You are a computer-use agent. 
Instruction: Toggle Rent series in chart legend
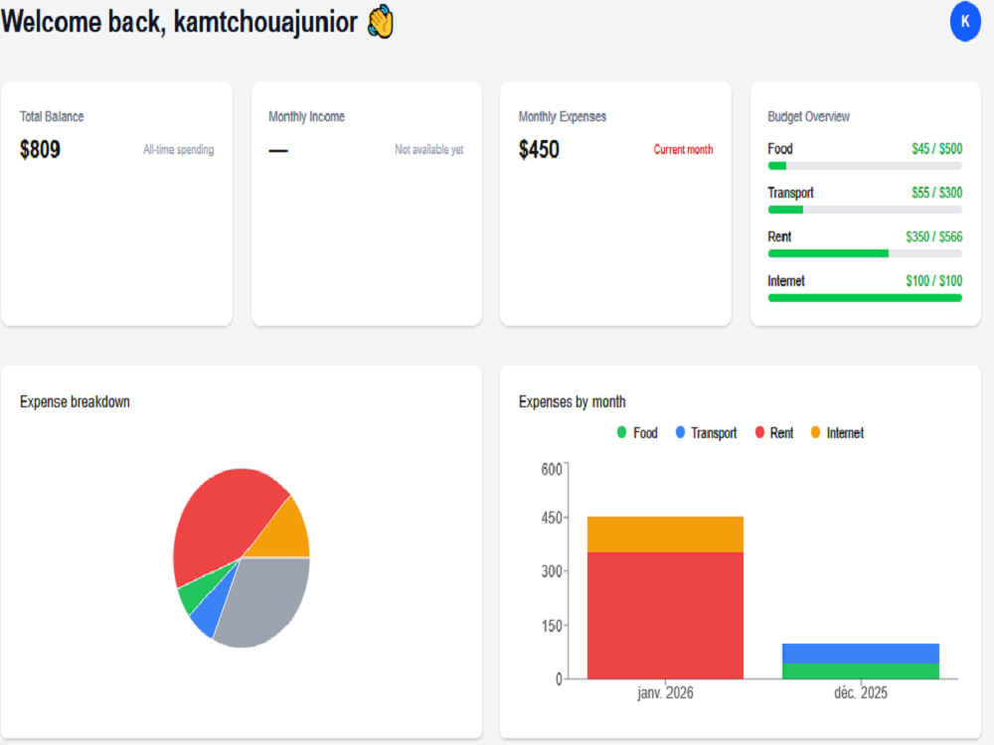(x=774, y=433)
